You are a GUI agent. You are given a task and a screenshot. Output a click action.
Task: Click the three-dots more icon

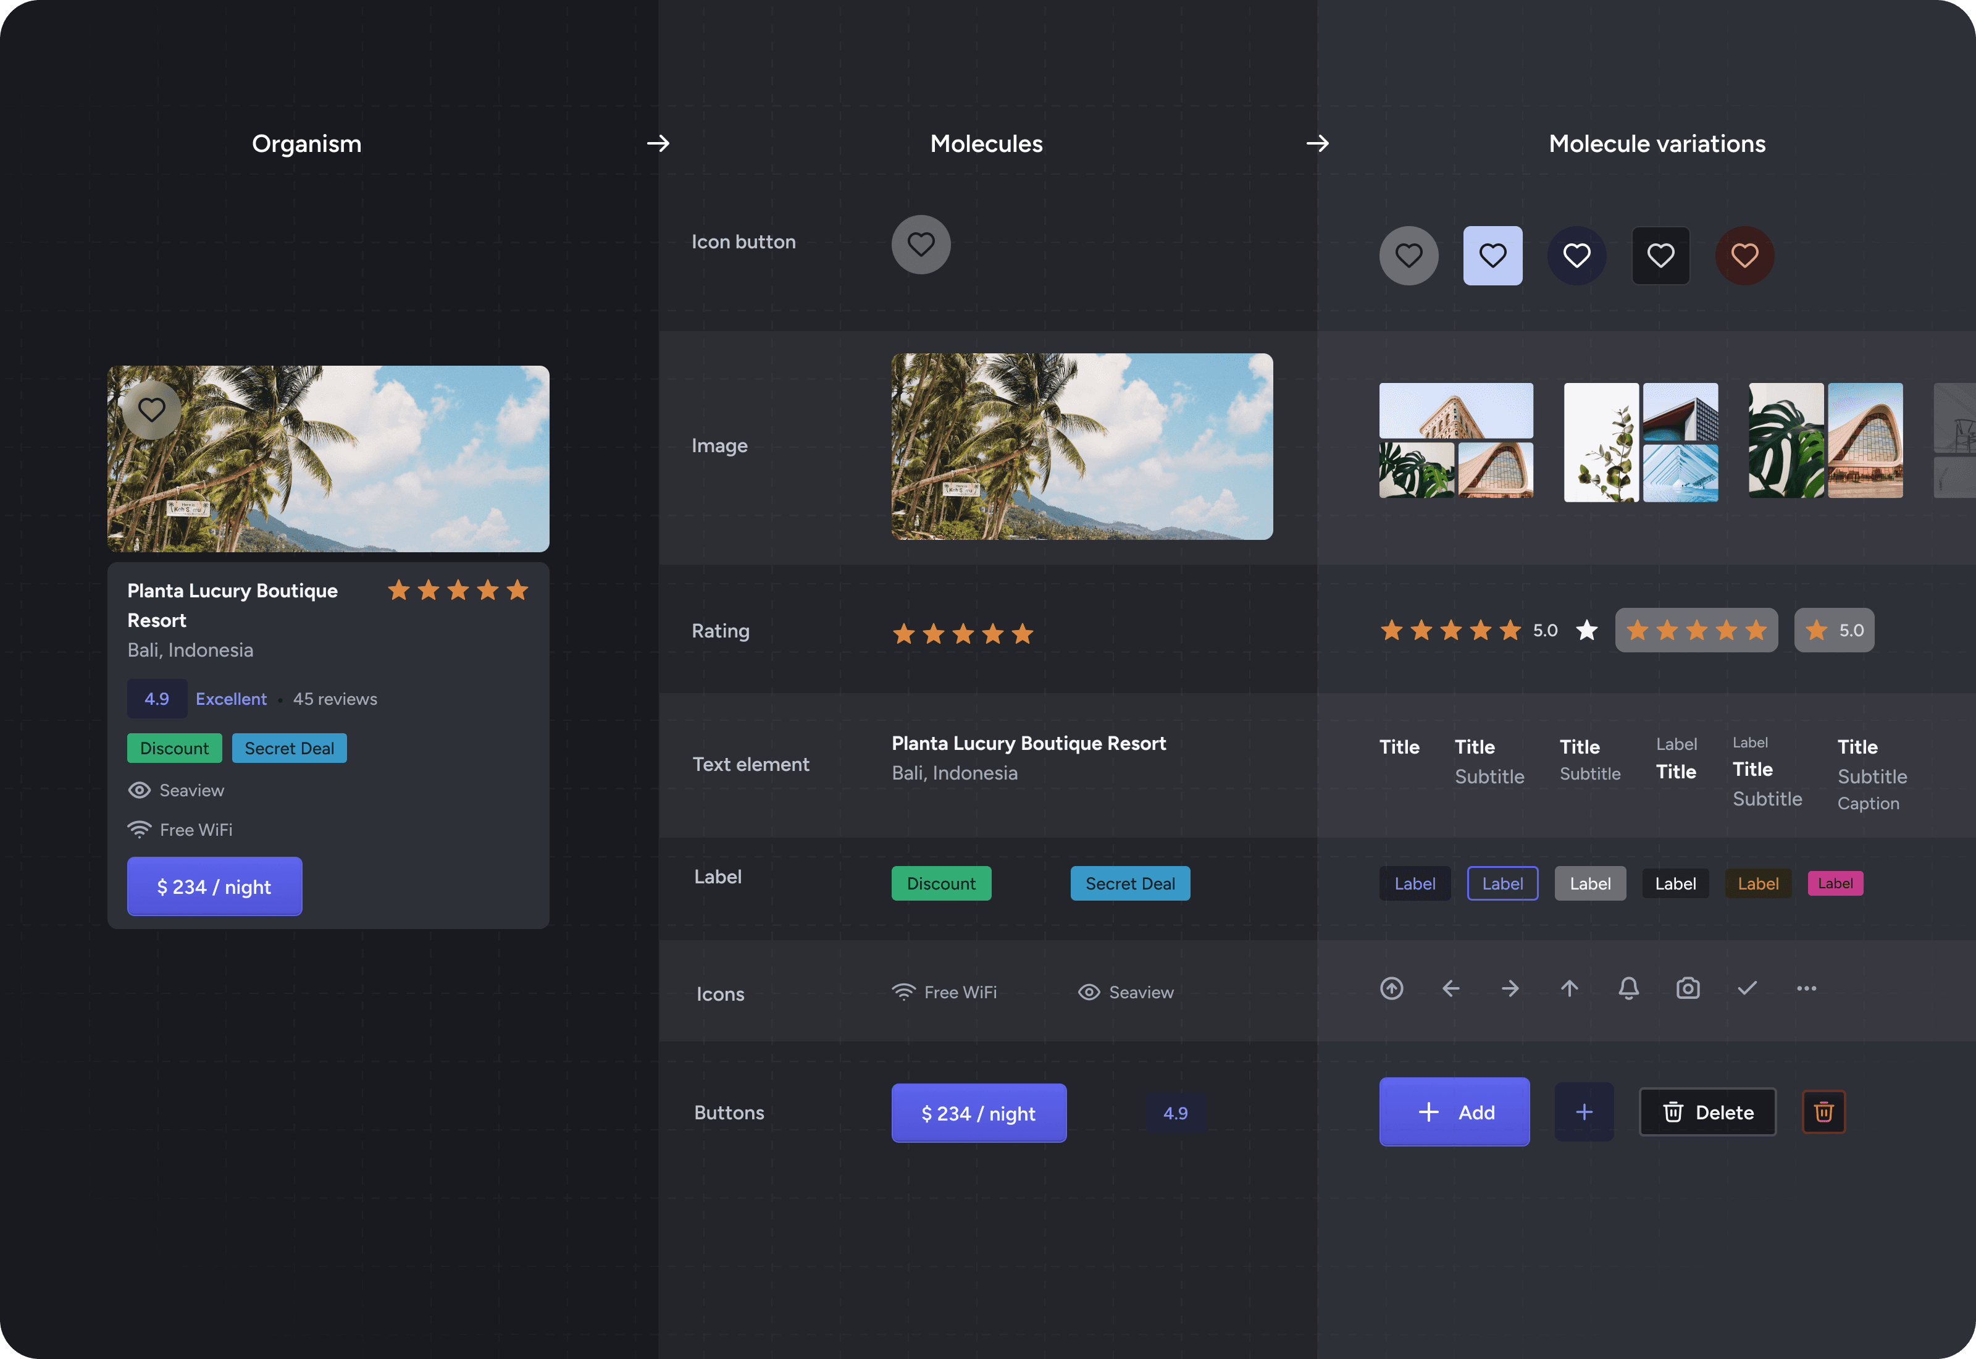click(x=1806, y=988)
